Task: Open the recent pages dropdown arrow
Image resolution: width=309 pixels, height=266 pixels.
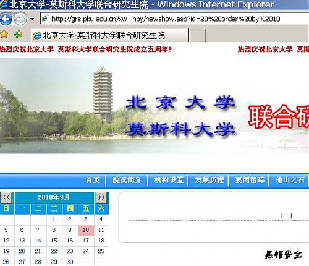Action: (x=32, y=19)
